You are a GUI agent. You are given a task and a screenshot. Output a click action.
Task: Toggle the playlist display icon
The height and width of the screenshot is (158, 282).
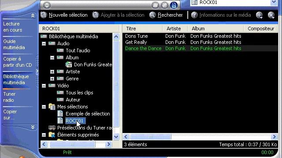coord(174,5)
